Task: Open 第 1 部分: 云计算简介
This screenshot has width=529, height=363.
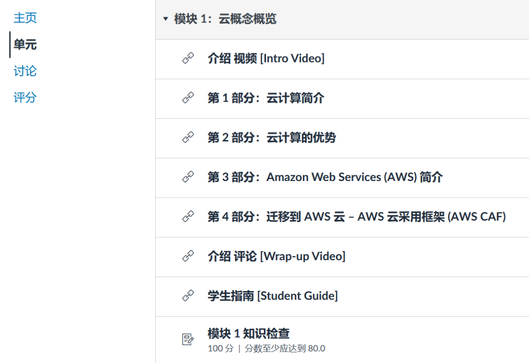Action: [266, 98]
